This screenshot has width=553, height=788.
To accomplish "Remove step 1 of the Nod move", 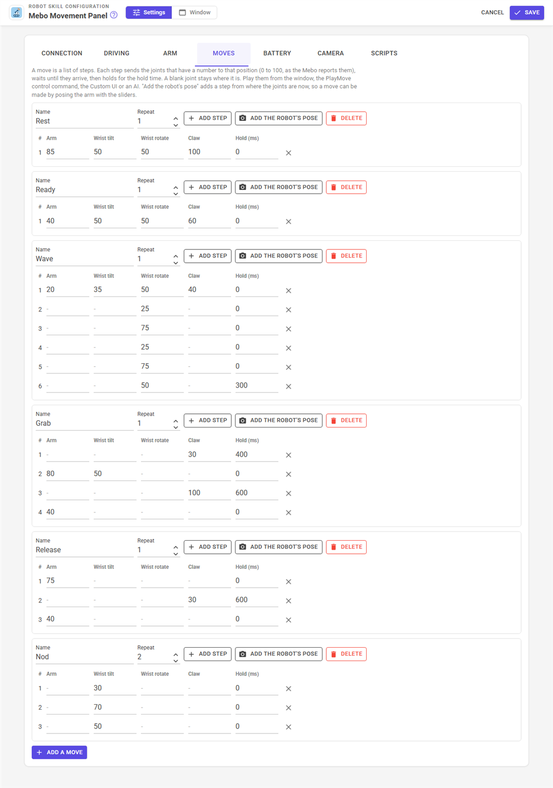I will pyautogui.click(x=288, y=689).
